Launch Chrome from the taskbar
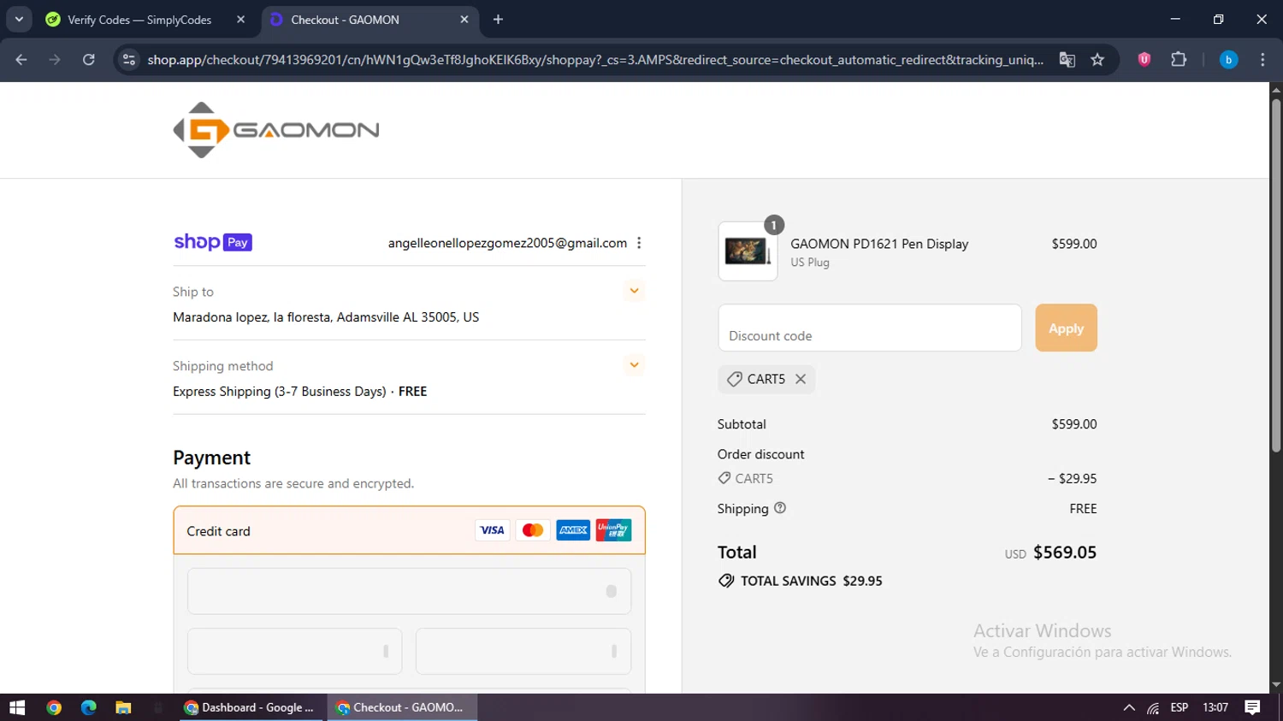1283x721 pixels. click(54, 707)
